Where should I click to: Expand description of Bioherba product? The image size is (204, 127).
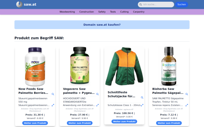[187, 105]
